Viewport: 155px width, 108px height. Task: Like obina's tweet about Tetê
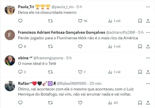pyautogui.click(x=80, y=72)
